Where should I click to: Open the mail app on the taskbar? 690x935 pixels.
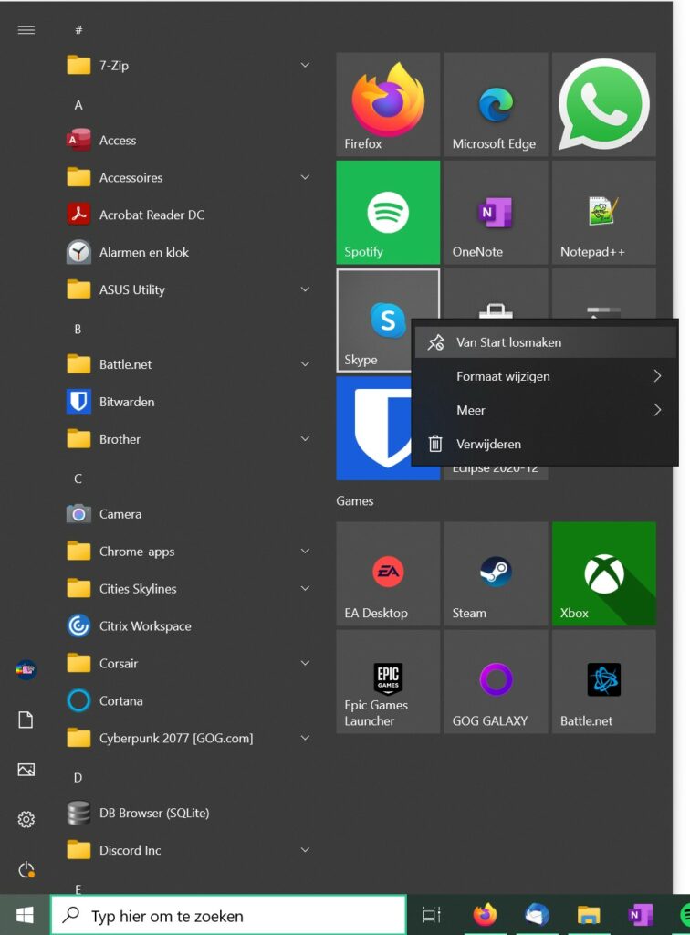[537, 915]
